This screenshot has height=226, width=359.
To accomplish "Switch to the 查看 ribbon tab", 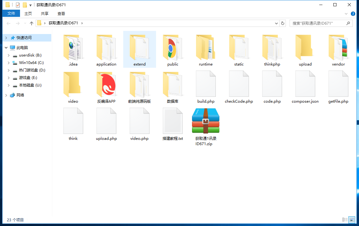I will pyautogui.click(x=61, y=13).
